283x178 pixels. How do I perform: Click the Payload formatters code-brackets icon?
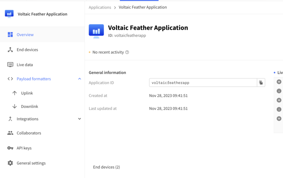[10, 79]
